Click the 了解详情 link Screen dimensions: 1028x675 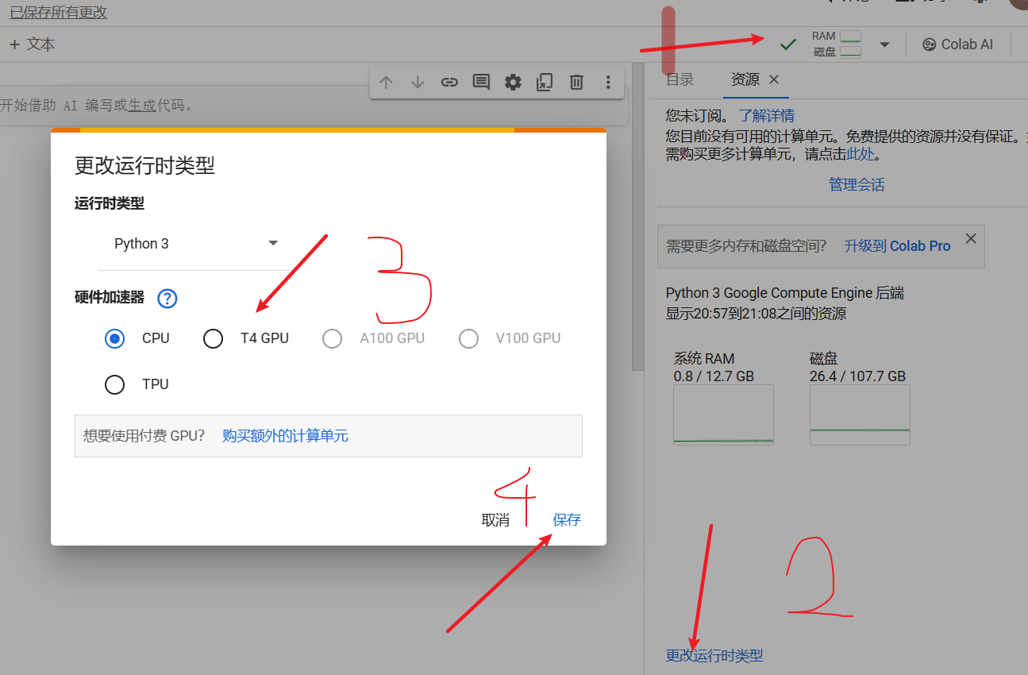767,116
